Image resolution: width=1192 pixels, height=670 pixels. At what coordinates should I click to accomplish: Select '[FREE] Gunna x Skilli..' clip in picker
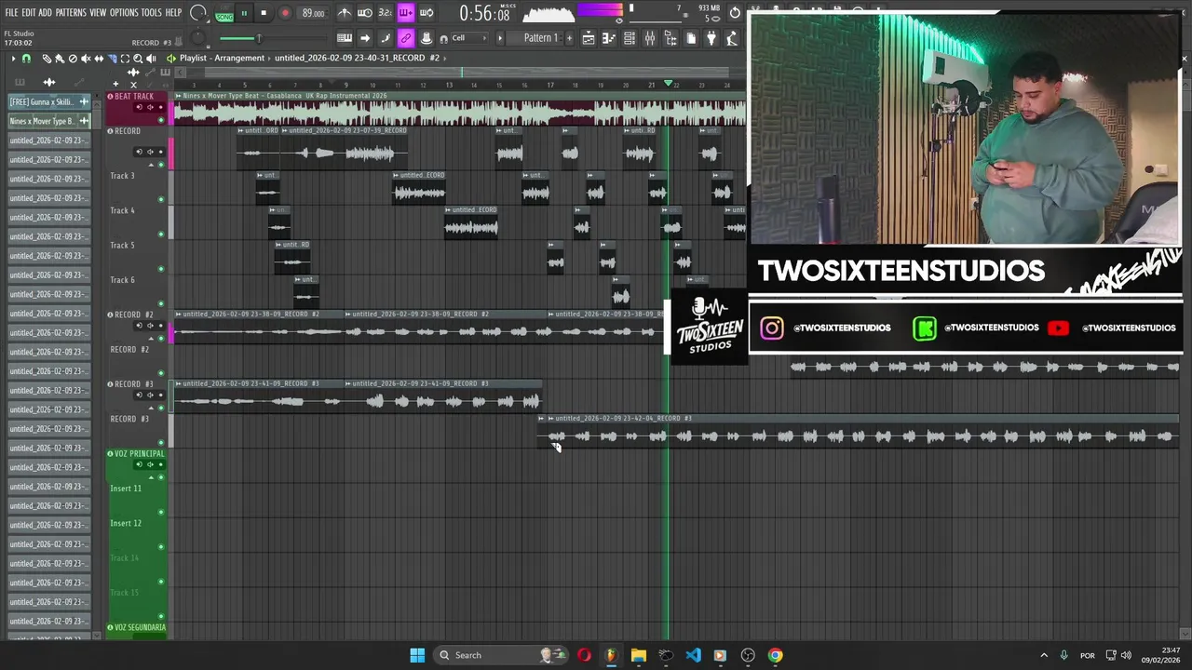coord(49,101)
